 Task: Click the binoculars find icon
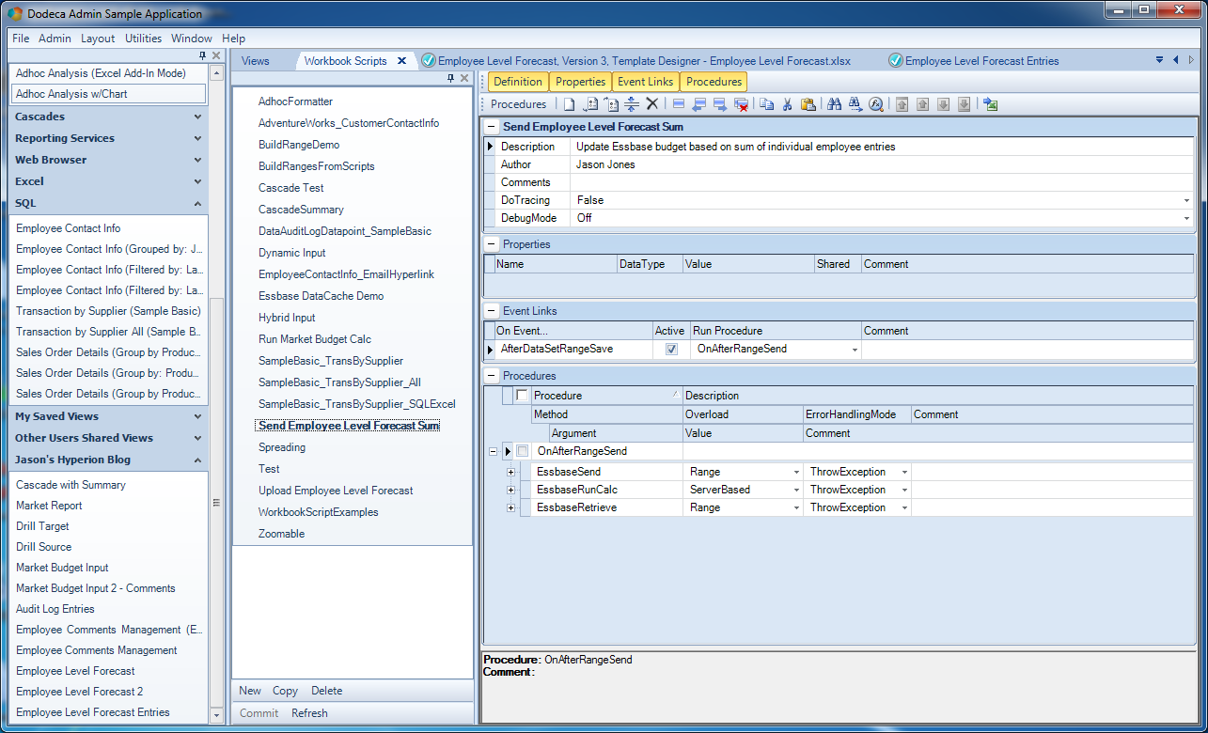(834, 104)
